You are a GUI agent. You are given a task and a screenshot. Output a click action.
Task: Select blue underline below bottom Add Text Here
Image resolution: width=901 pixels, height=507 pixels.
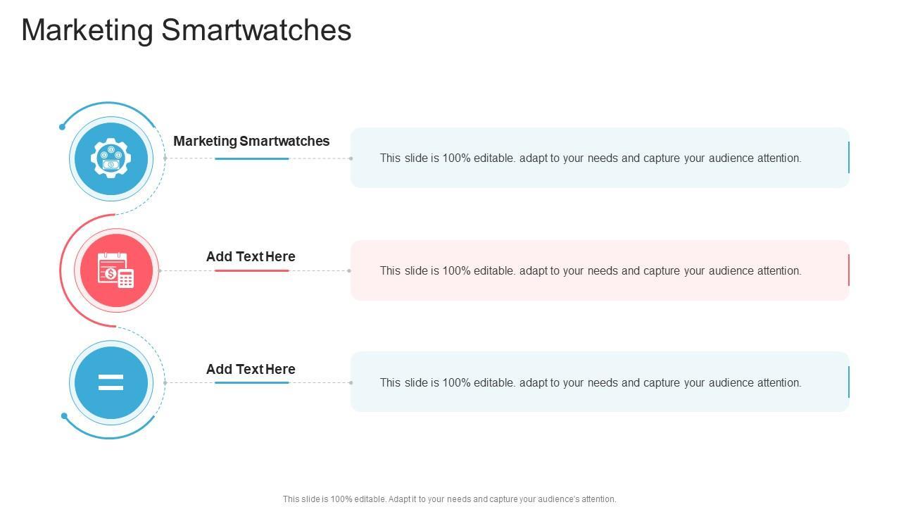tap(251, 382)
